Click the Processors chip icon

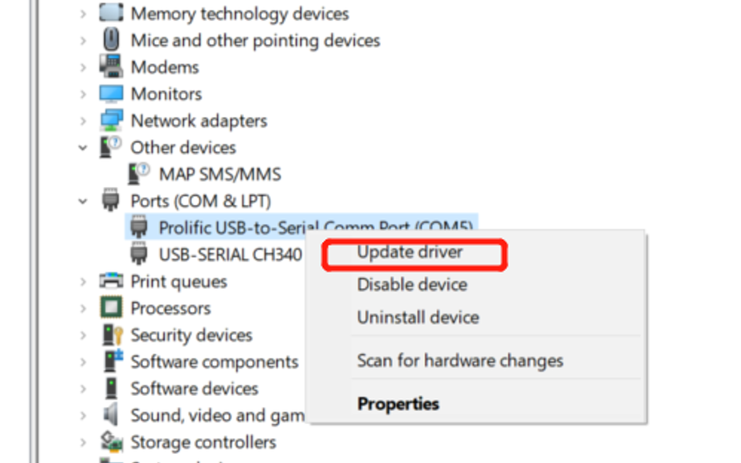click(111, 307)
